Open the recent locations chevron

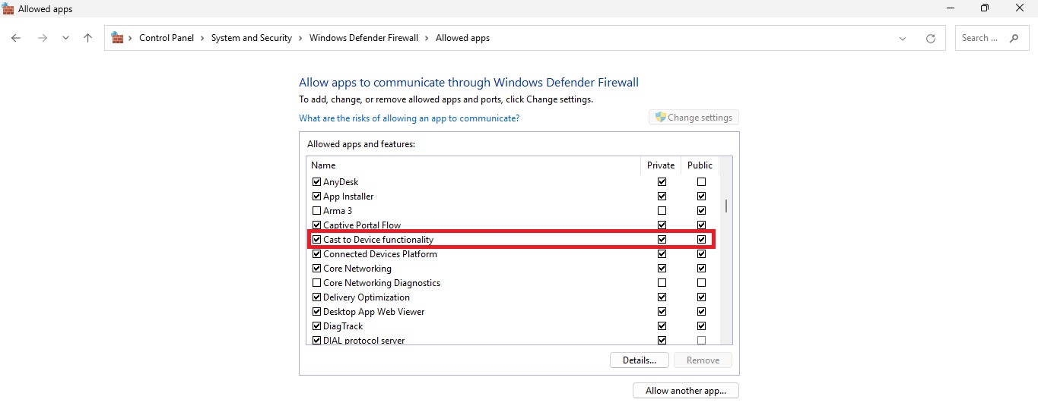tap(65, 38)
